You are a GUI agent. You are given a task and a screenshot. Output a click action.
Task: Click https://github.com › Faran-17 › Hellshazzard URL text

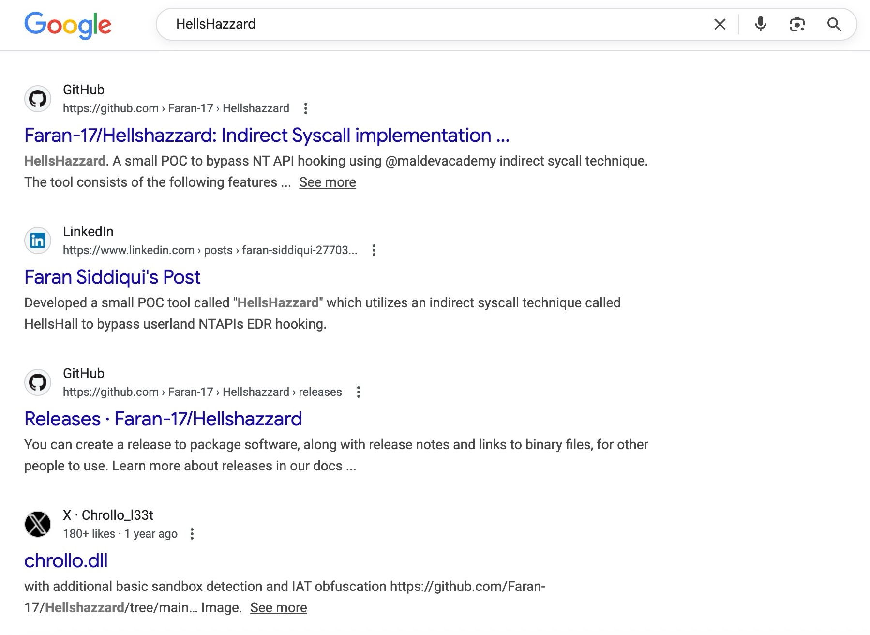pos(176,108)
